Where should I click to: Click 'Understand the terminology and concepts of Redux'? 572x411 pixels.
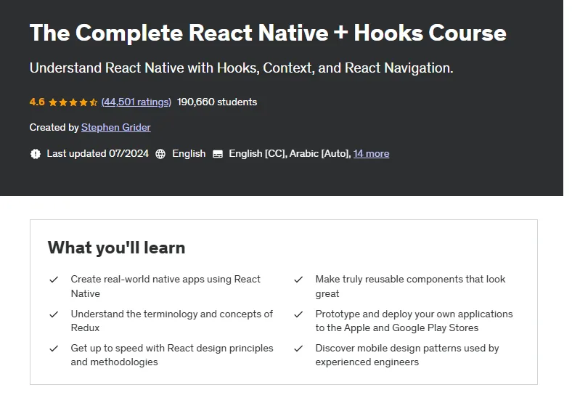tap(172, 321)
